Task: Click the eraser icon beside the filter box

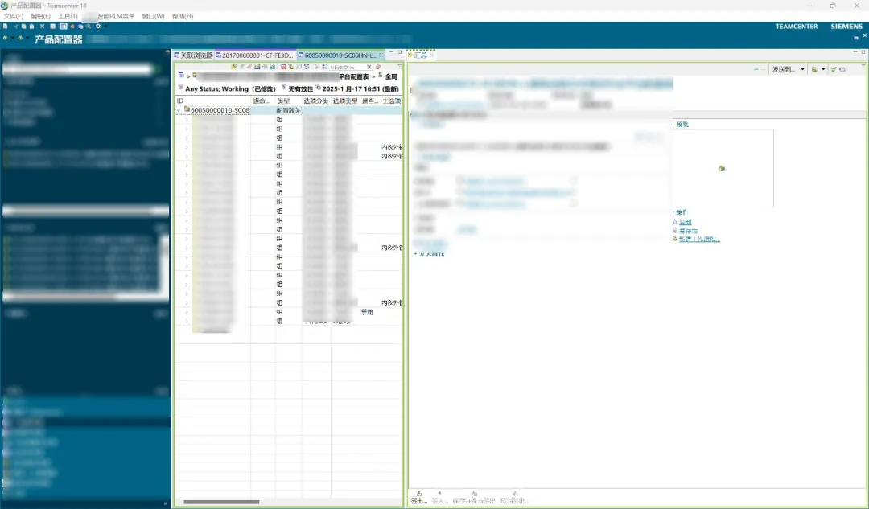Action: (378, 67)
